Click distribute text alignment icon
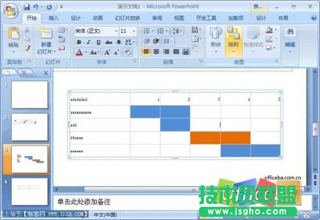 [x=186, y=52]
